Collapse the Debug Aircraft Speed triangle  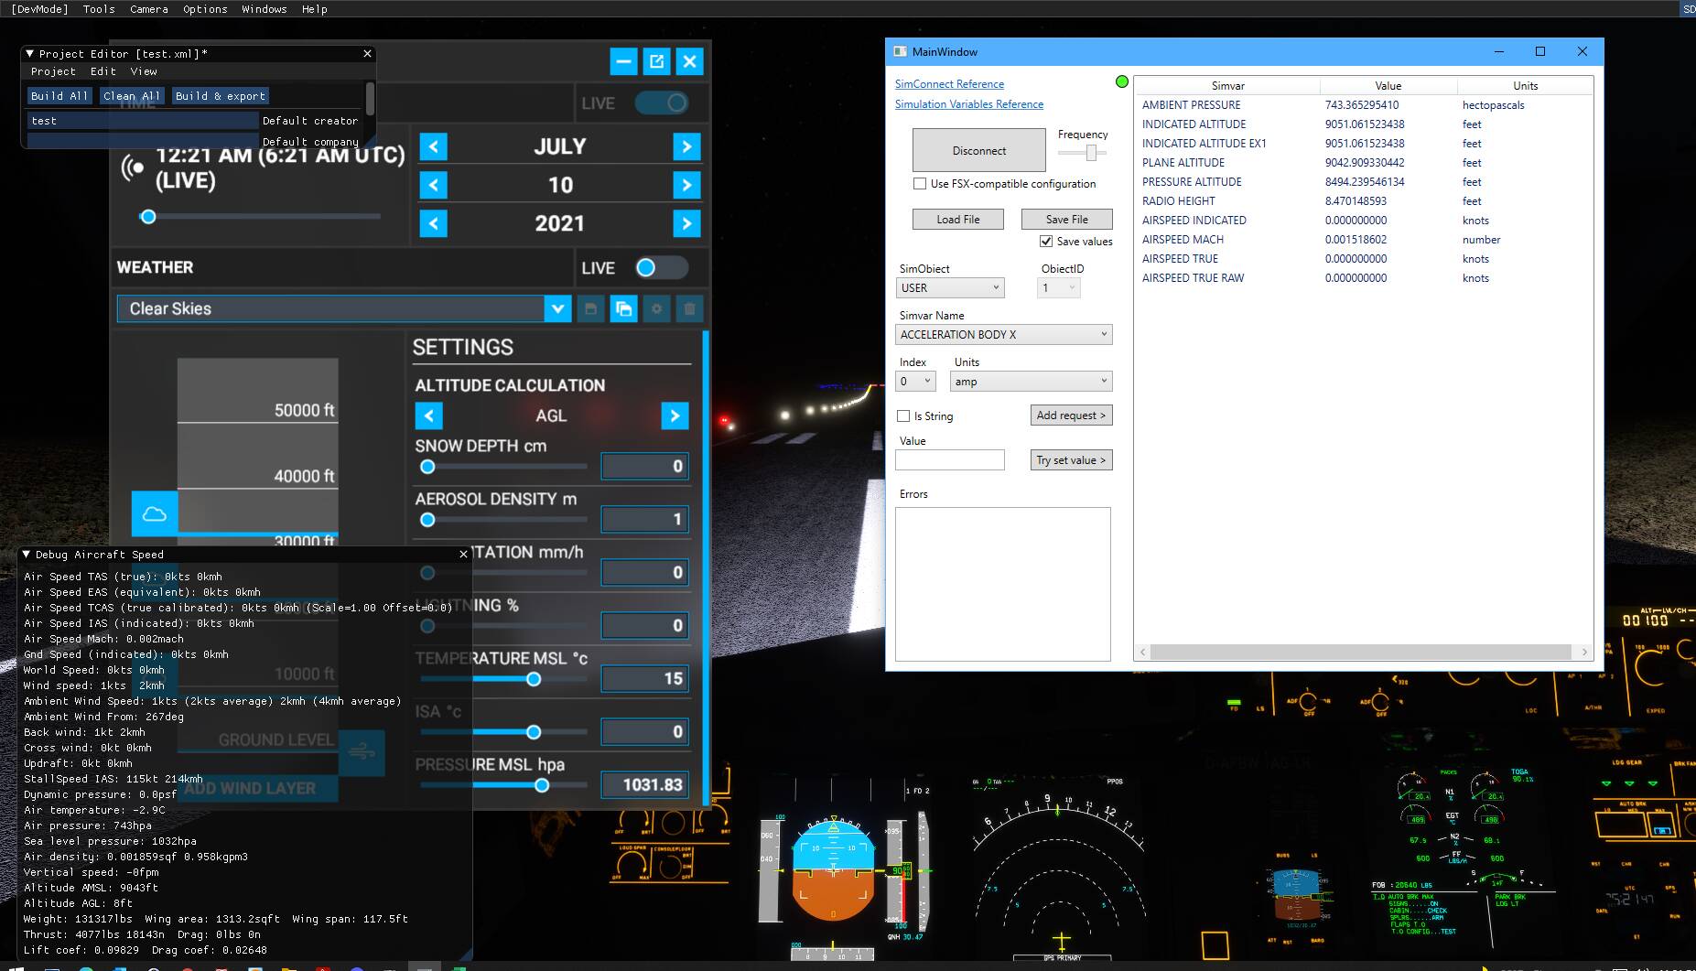coord(27,555)
